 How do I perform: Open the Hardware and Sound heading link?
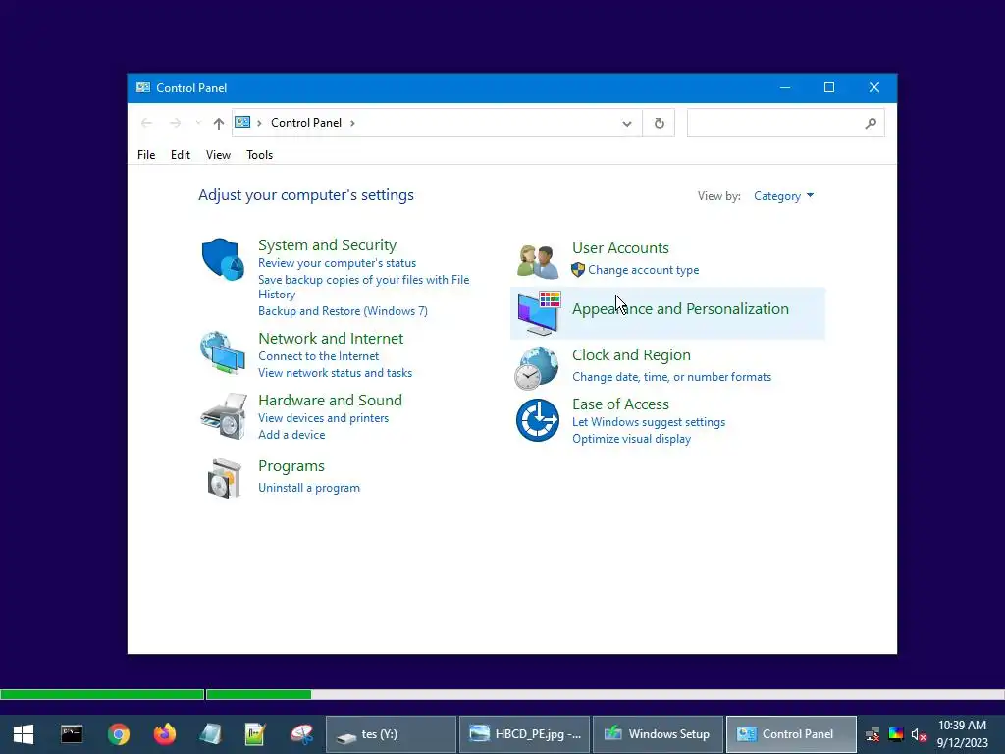tap(330, 401)
